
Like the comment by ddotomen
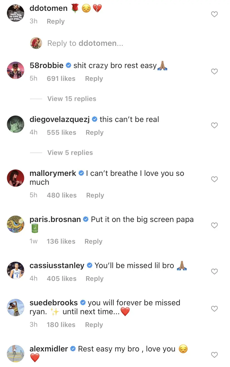pyautogui.click(x=214, y=14)
